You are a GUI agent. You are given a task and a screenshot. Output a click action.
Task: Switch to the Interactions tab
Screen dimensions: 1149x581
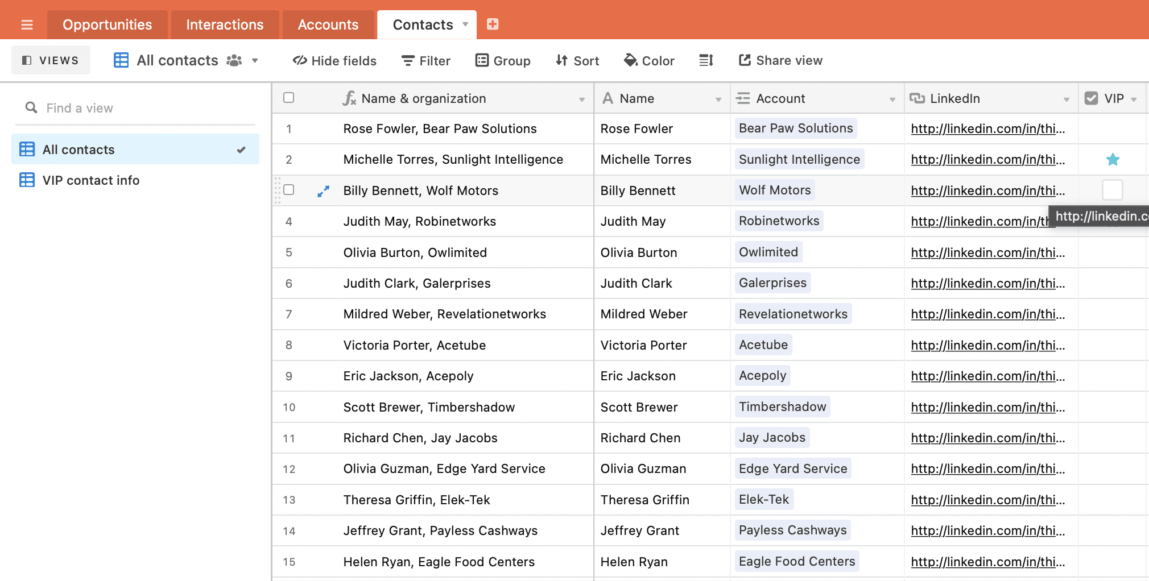[x=225, y=24]
